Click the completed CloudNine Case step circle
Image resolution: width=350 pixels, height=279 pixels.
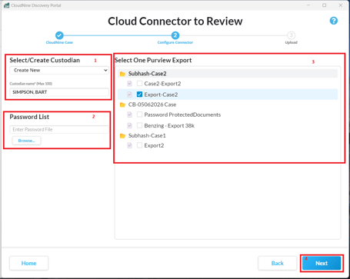coord(59,35)
